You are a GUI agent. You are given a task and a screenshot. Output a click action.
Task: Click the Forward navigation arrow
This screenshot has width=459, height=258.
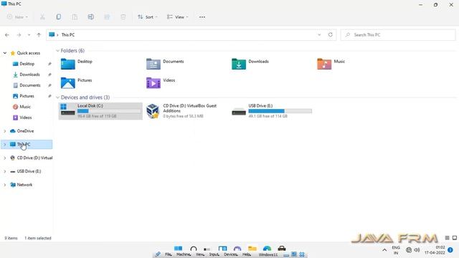pyautogui.click(x=19, y=35)
